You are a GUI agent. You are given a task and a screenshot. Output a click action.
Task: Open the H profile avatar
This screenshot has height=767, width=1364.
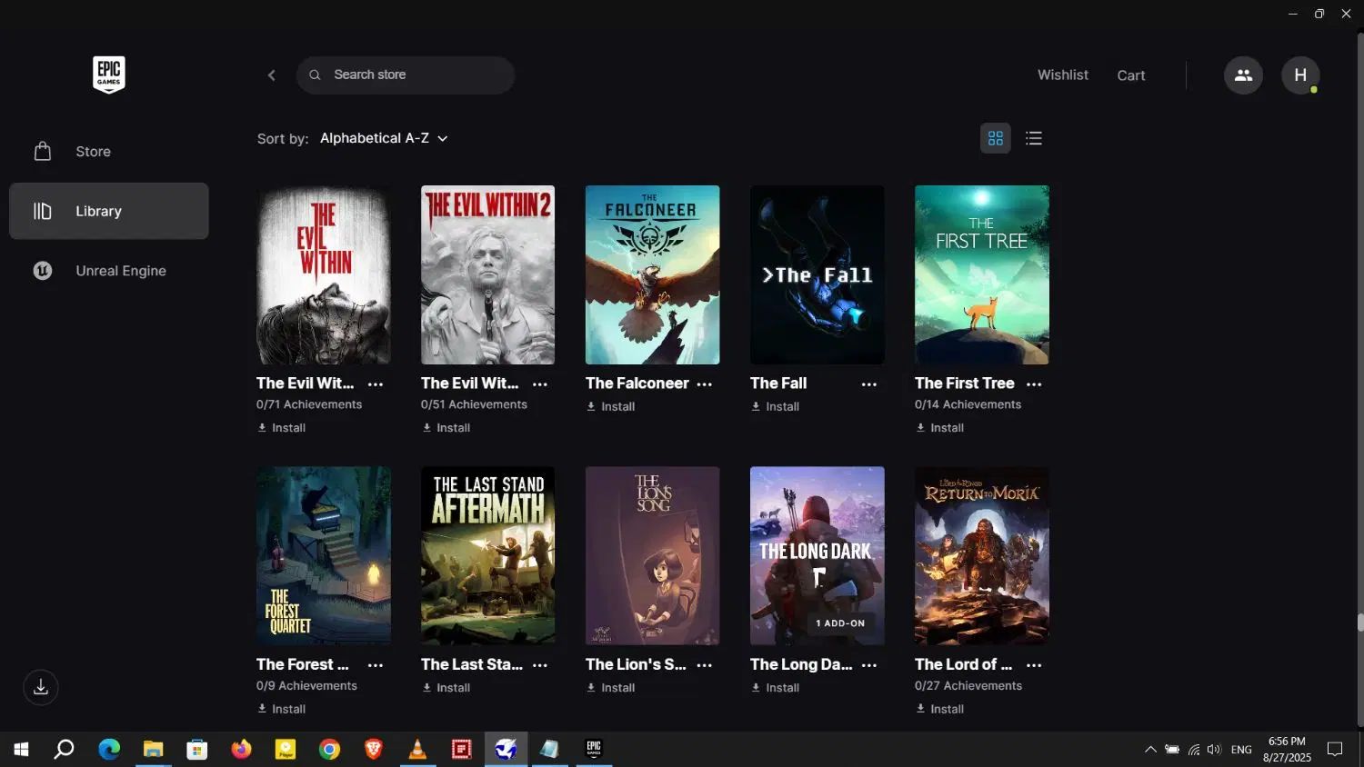tap(1300, 75)
